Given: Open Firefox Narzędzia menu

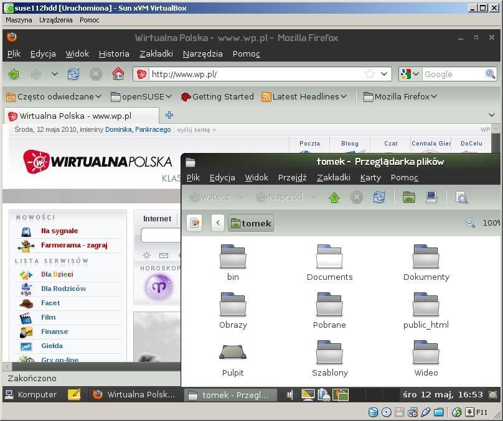Looking at the screenshot, I should click(203, 54).
